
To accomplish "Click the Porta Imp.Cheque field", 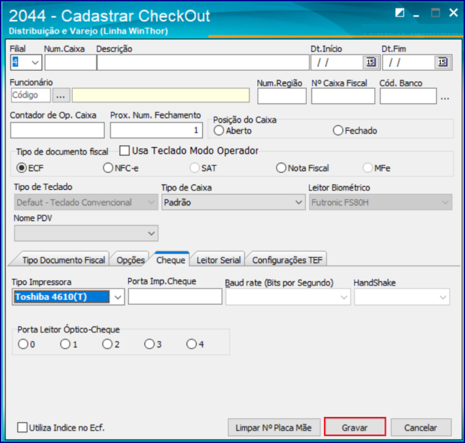I will (x=175, y=296).
